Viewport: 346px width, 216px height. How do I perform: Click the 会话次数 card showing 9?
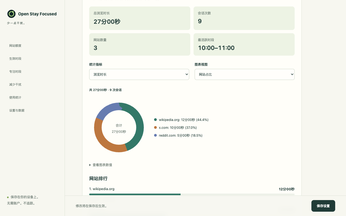[x=244, y=18]
